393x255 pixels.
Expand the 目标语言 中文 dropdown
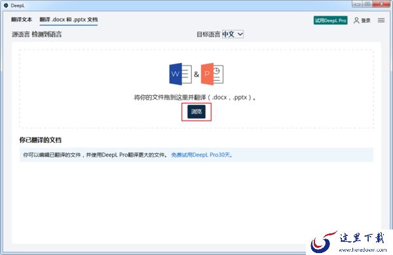233,34
